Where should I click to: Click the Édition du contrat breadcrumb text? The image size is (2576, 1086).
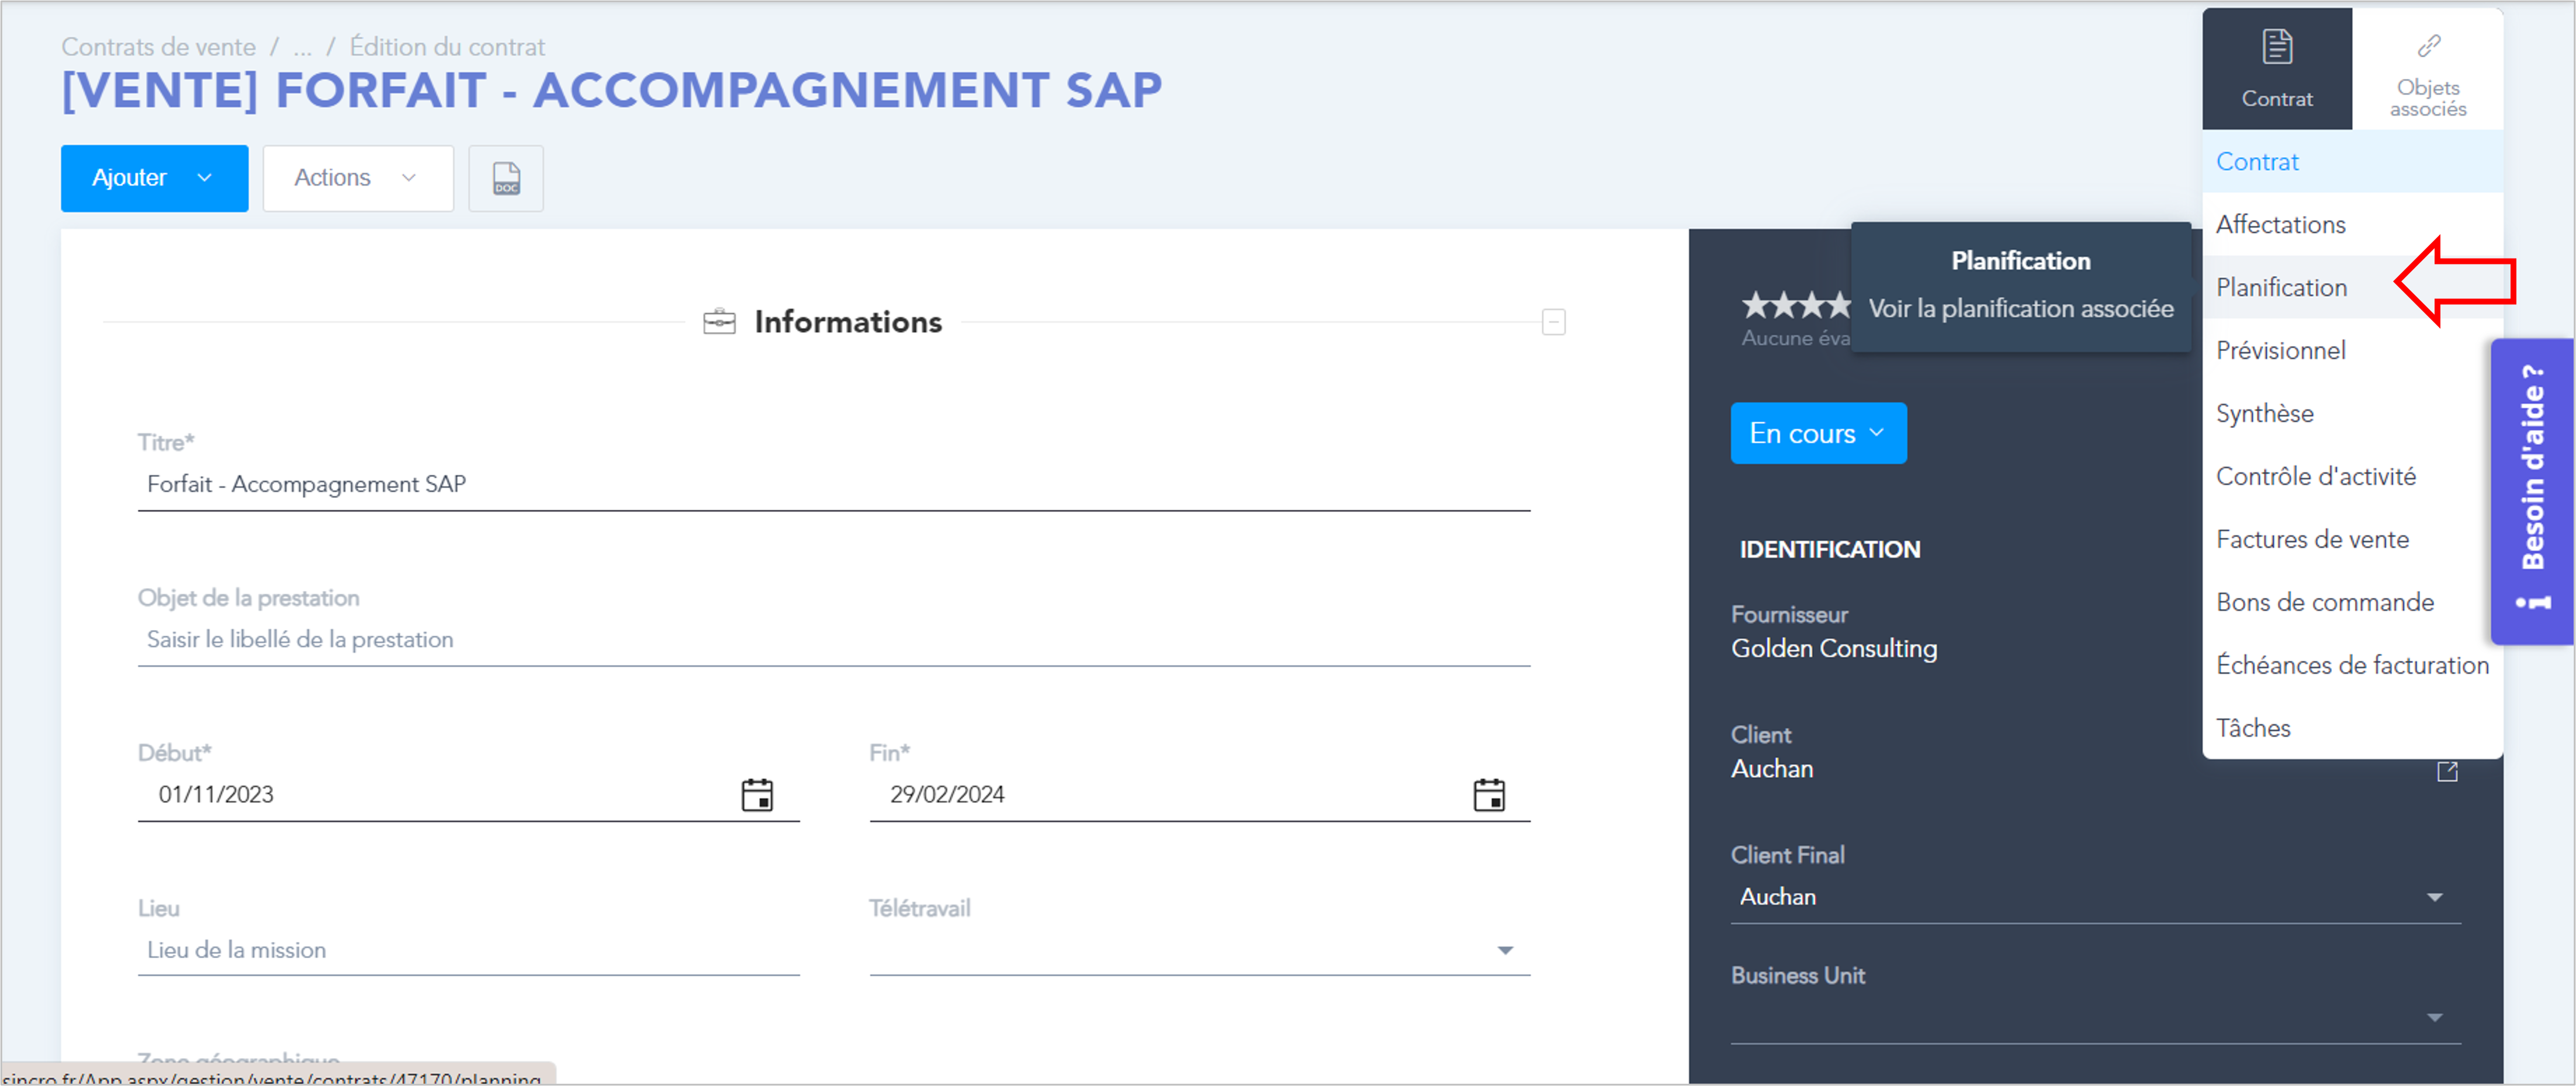pyautogui.click(x=447, y=47)
